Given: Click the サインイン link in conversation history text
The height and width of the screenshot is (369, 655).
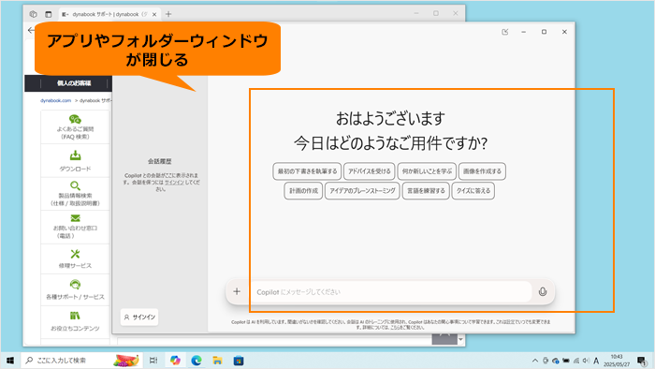Looking at the screenshot, I should (174, 183).
